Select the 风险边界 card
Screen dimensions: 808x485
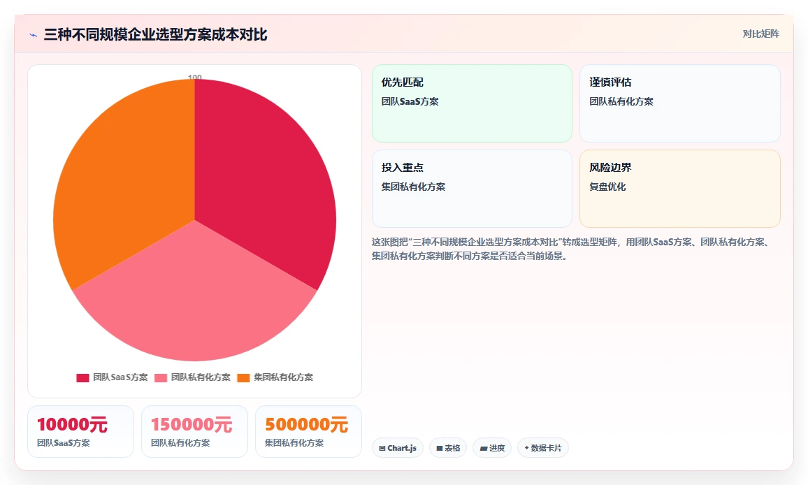[679, 189]
